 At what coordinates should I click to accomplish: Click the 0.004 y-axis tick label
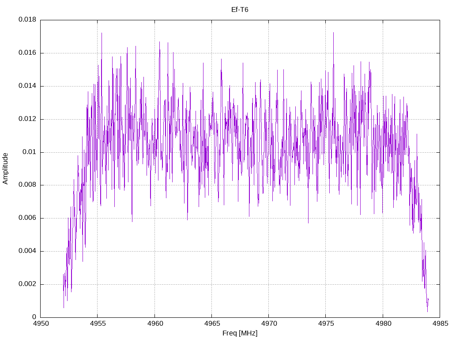tap(27, 251)
